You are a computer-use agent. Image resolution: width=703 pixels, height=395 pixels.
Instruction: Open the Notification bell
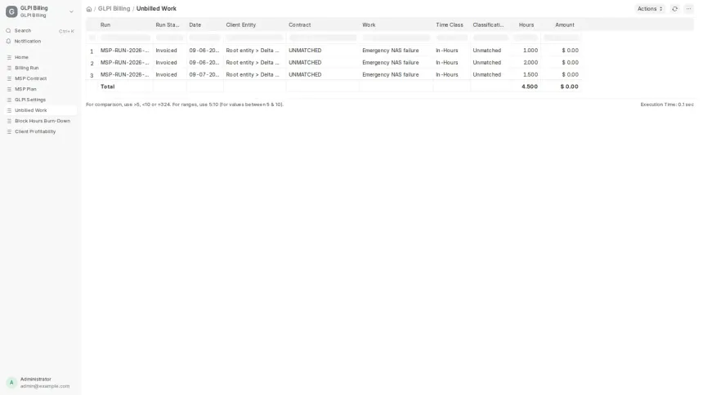(x=8, y=41)
